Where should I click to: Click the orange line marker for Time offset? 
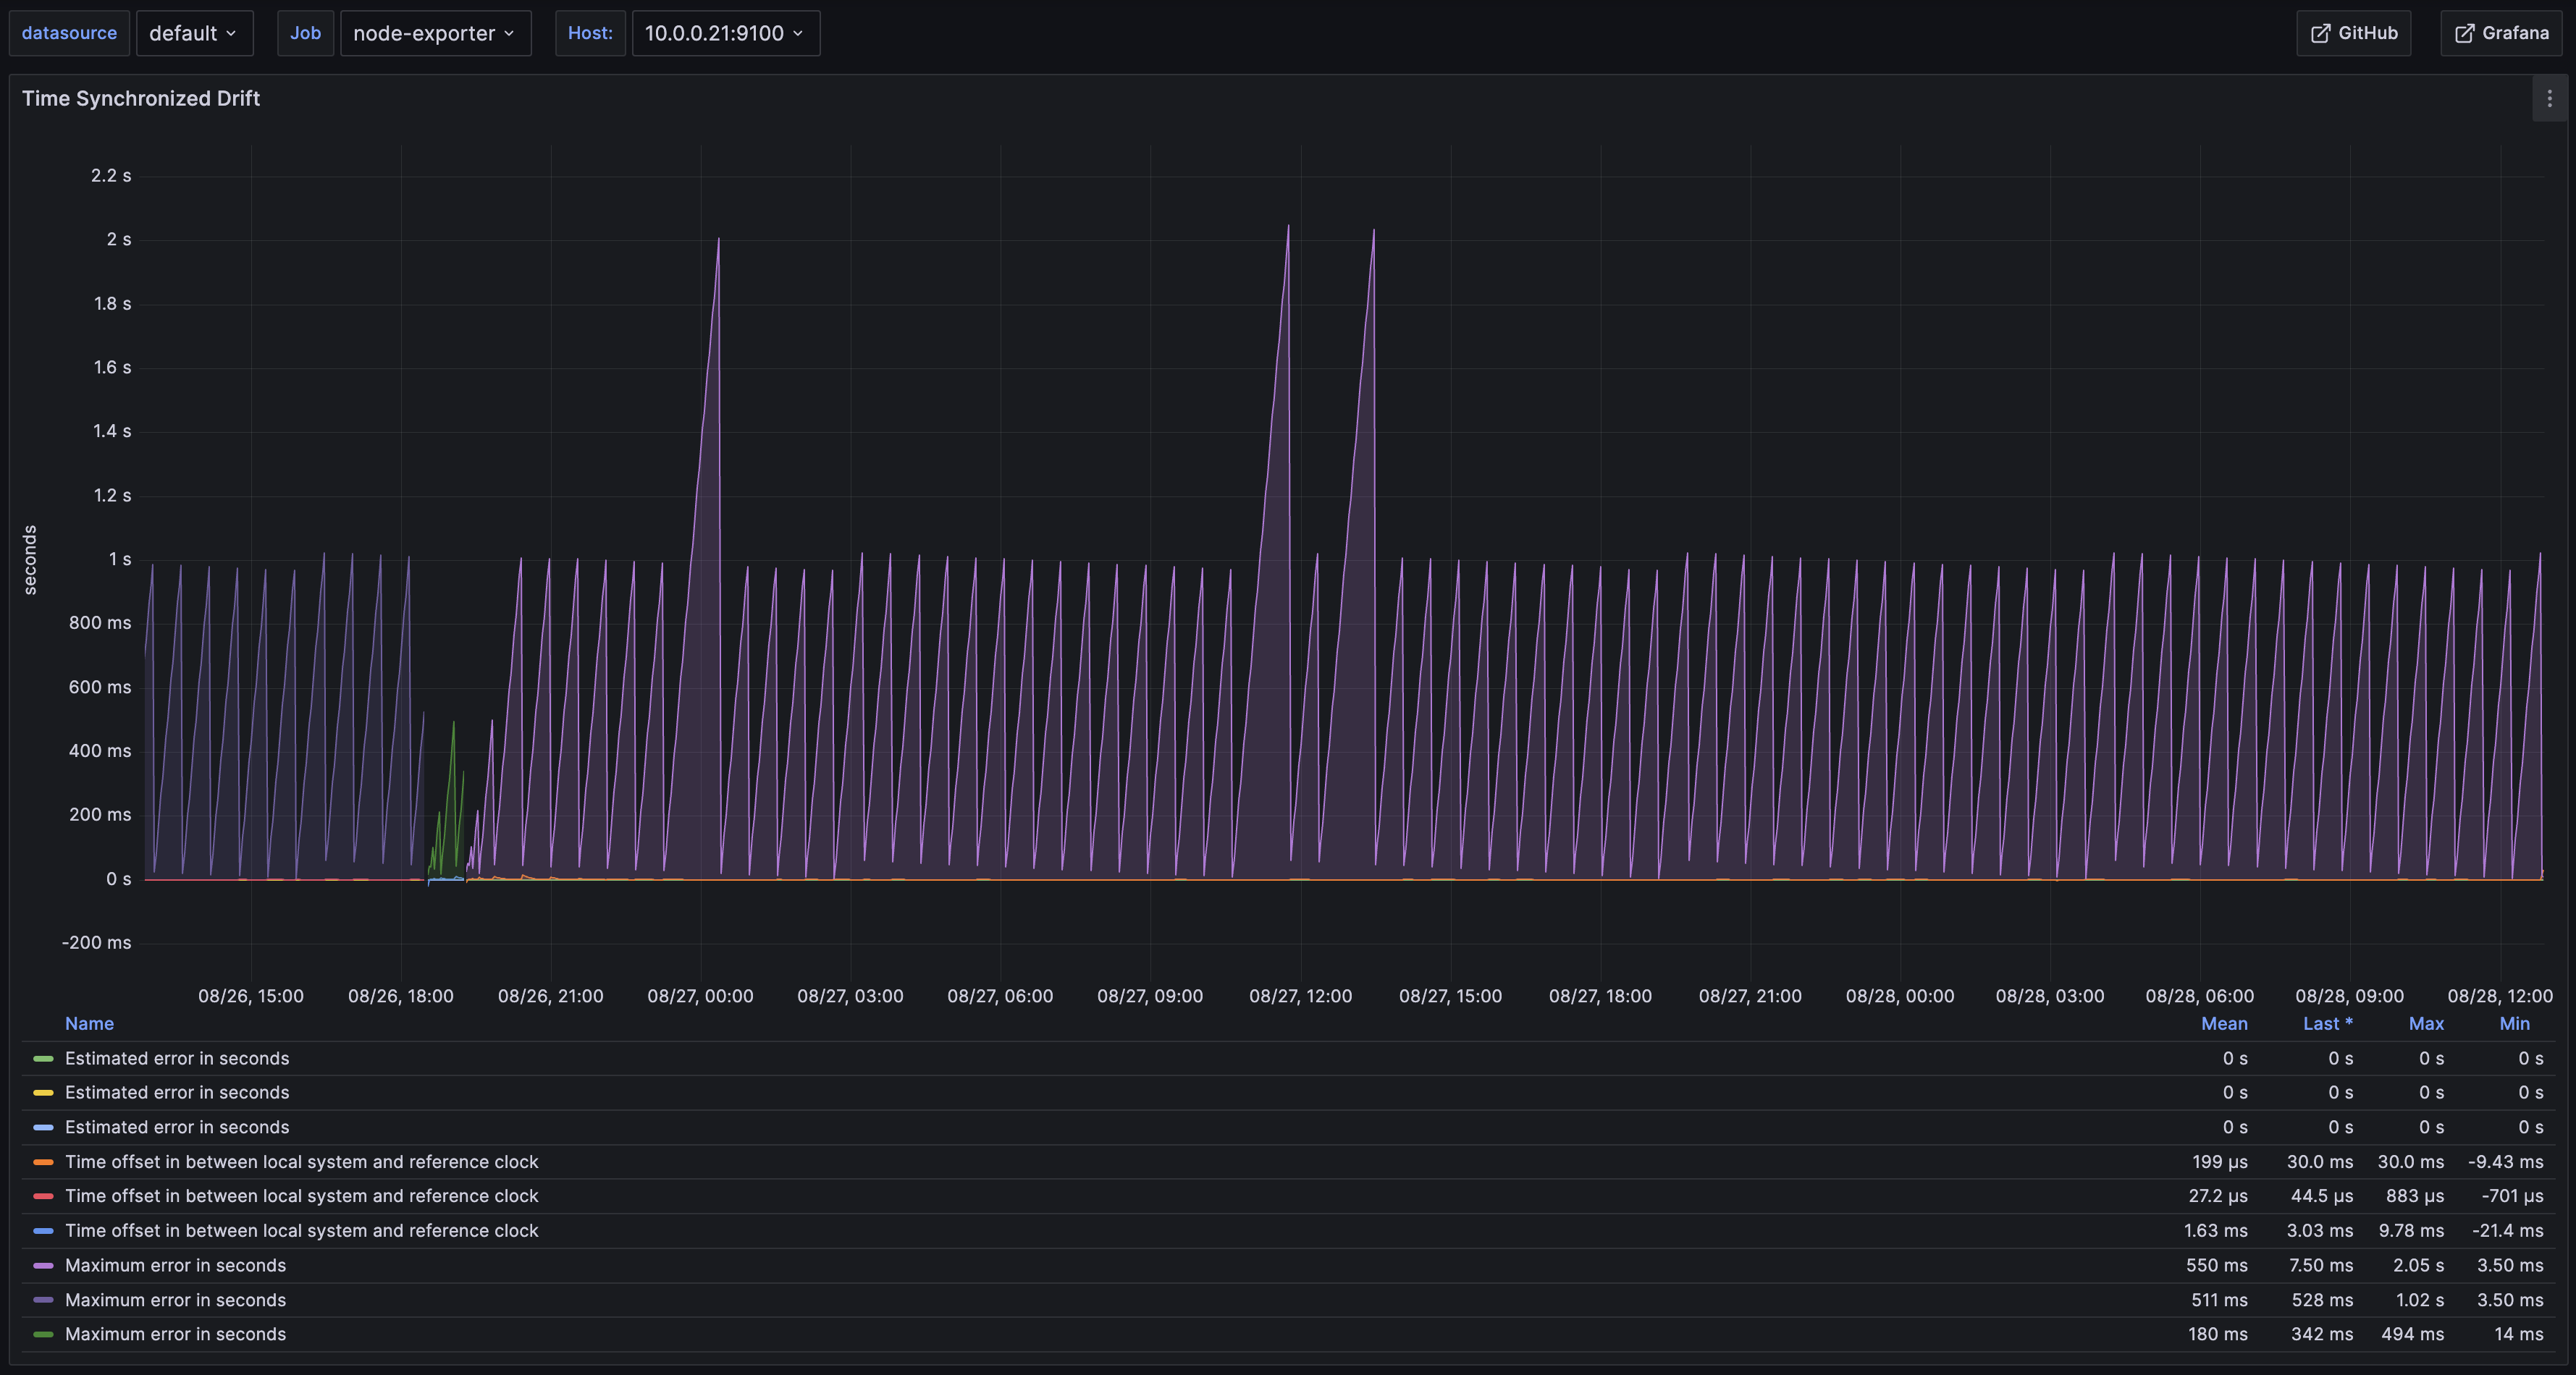(x=44, y=1162)
